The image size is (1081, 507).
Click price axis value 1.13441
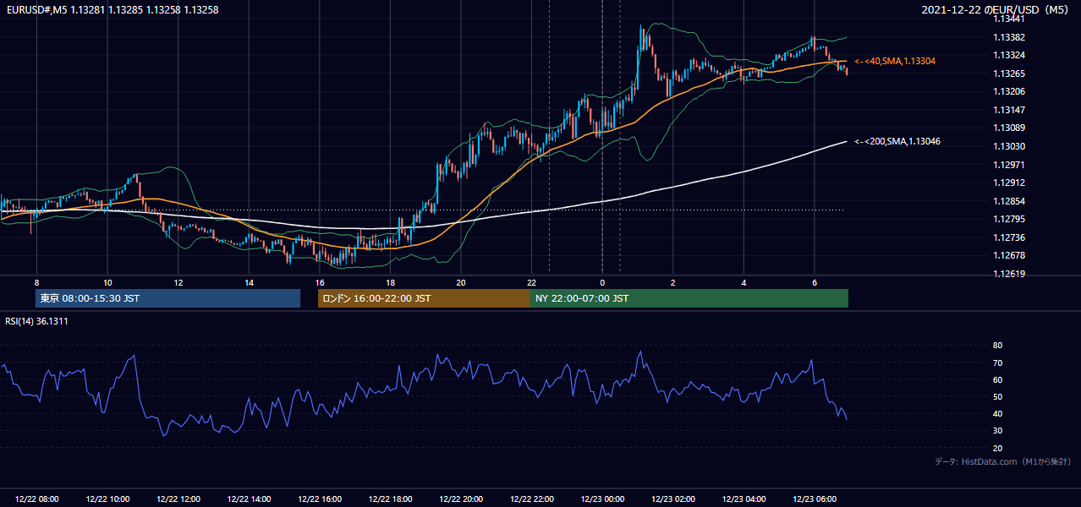coord(1009,19)
